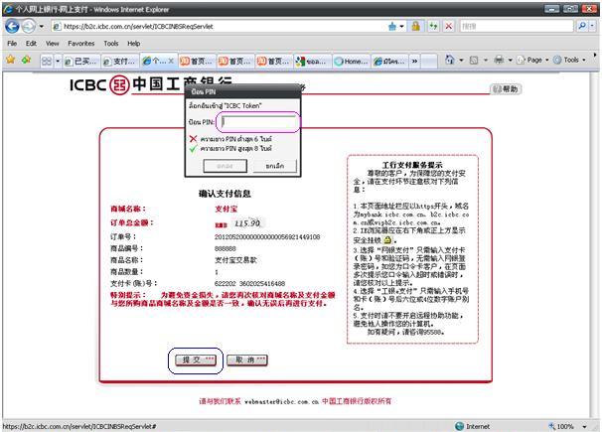Click the 100% zoom level control

click(561, 426)
